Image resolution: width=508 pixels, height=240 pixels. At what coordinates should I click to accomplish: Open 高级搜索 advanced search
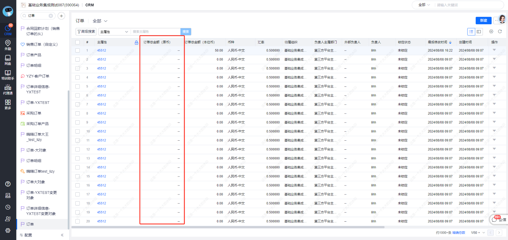pos(86,32)
